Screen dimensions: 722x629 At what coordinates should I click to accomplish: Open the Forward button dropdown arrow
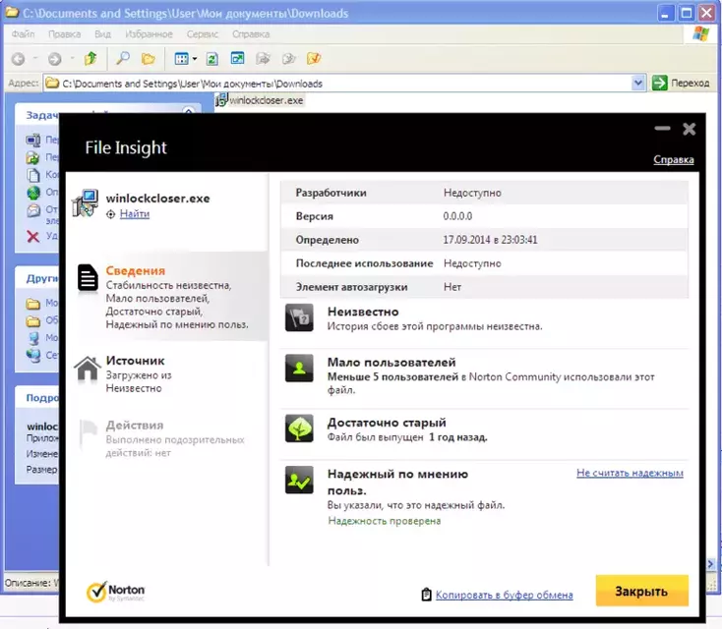72,58
